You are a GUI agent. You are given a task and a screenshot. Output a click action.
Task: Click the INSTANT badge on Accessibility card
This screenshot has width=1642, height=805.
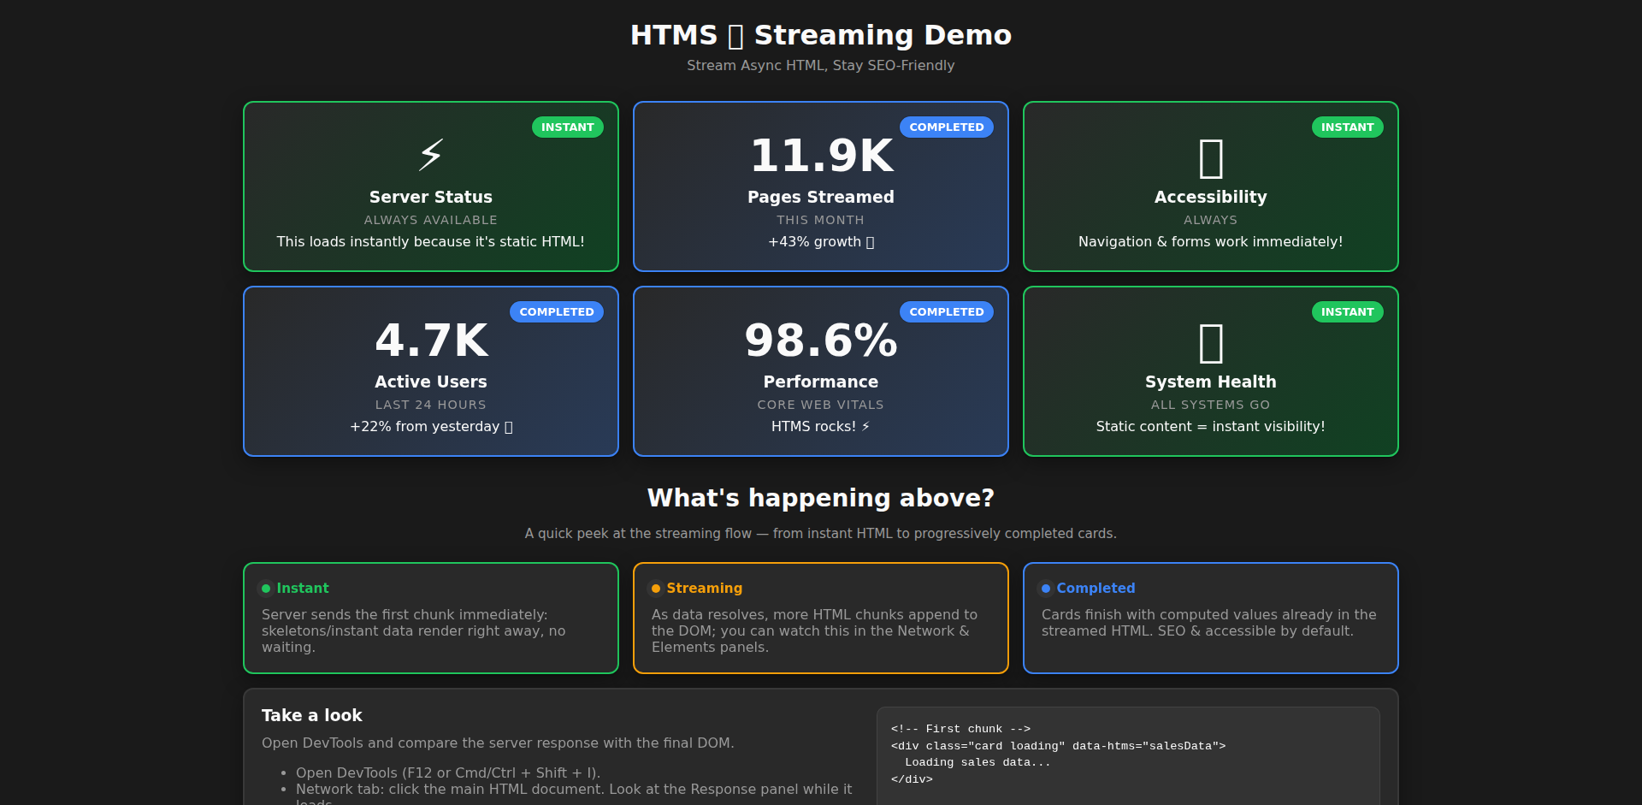1348,127
